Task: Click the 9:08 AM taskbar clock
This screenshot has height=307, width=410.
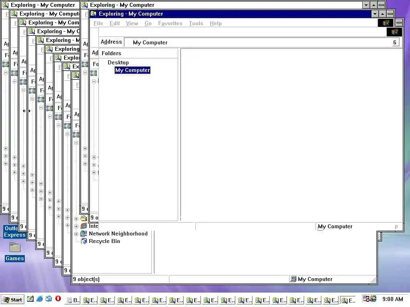Action: 392,299
